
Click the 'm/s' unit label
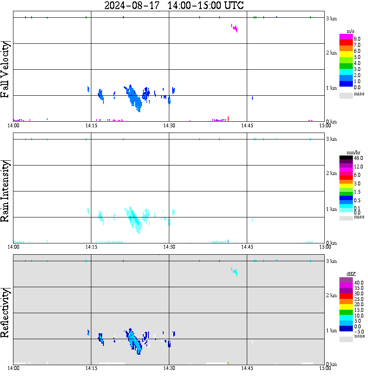pyautogui.click(x=350, y=31)
